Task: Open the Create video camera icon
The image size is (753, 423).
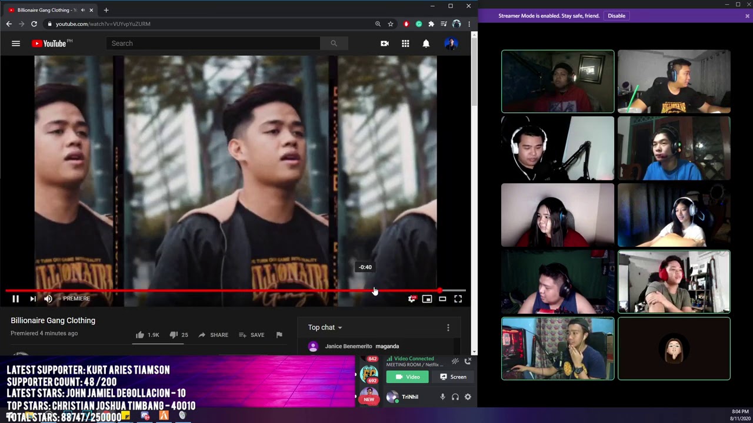Action: click(x=385, y=43)
